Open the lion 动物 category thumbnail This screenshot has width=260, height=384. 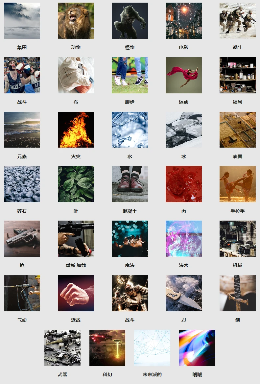coord(76,21)
